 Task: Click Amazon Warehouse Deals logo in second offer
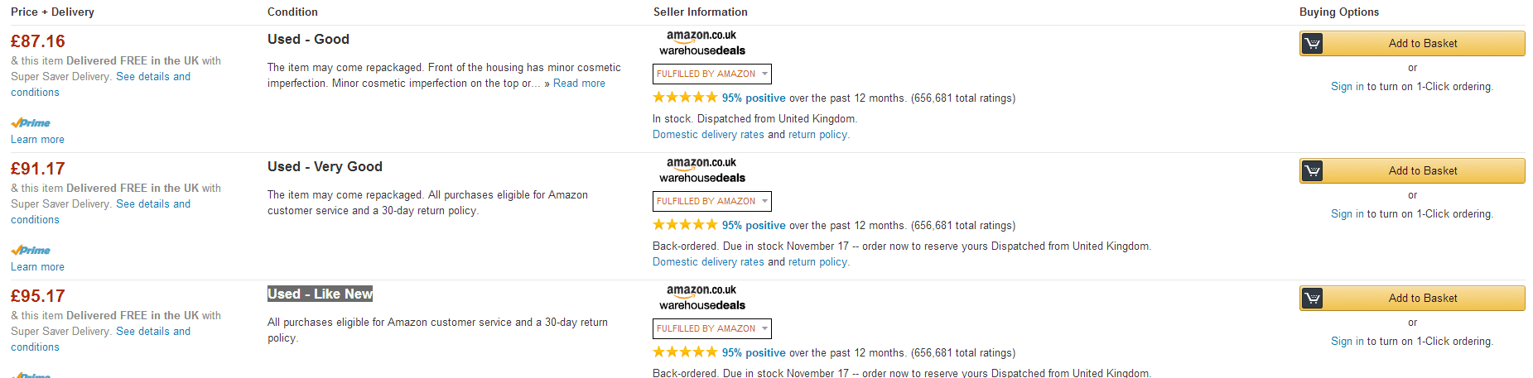[701, 170]
